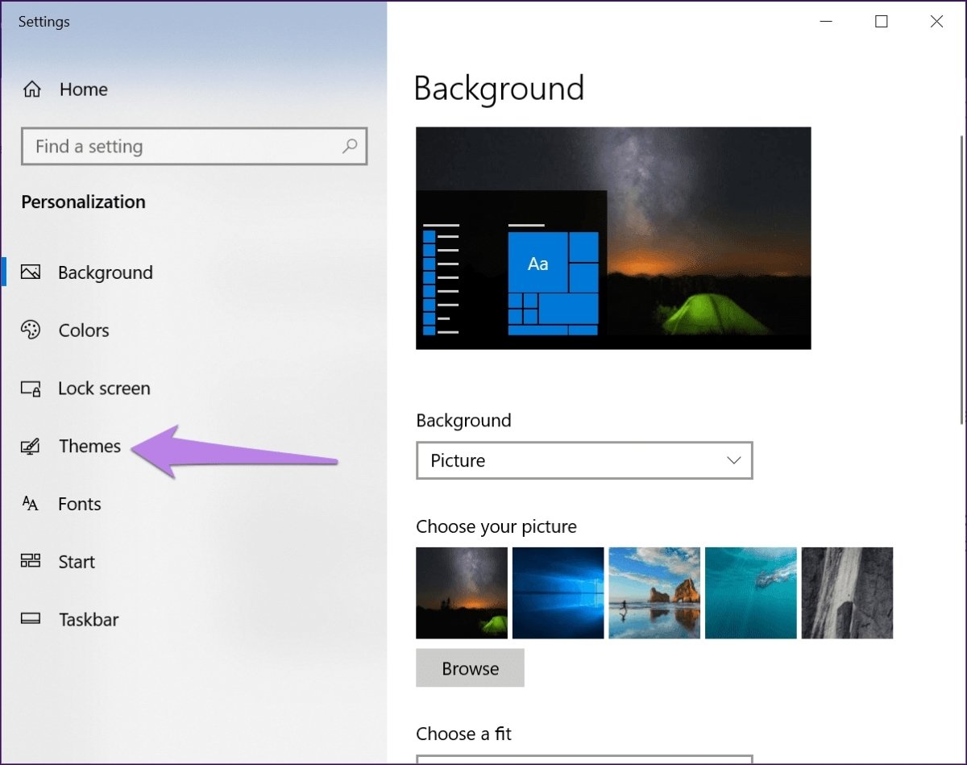Select Background in Personalization sidebar
Viewport: 967px width, 765px height.
coord(105,272)
